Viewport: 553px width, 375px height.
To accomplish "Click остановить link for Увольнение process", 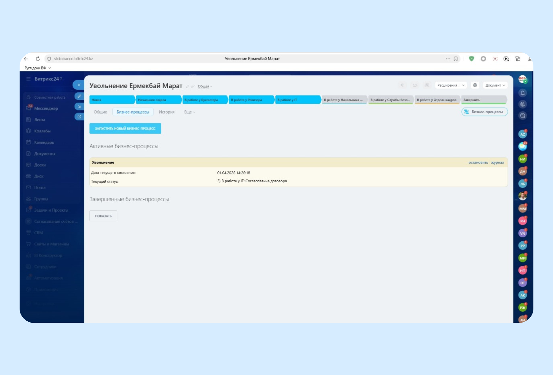I will (478, 162).
